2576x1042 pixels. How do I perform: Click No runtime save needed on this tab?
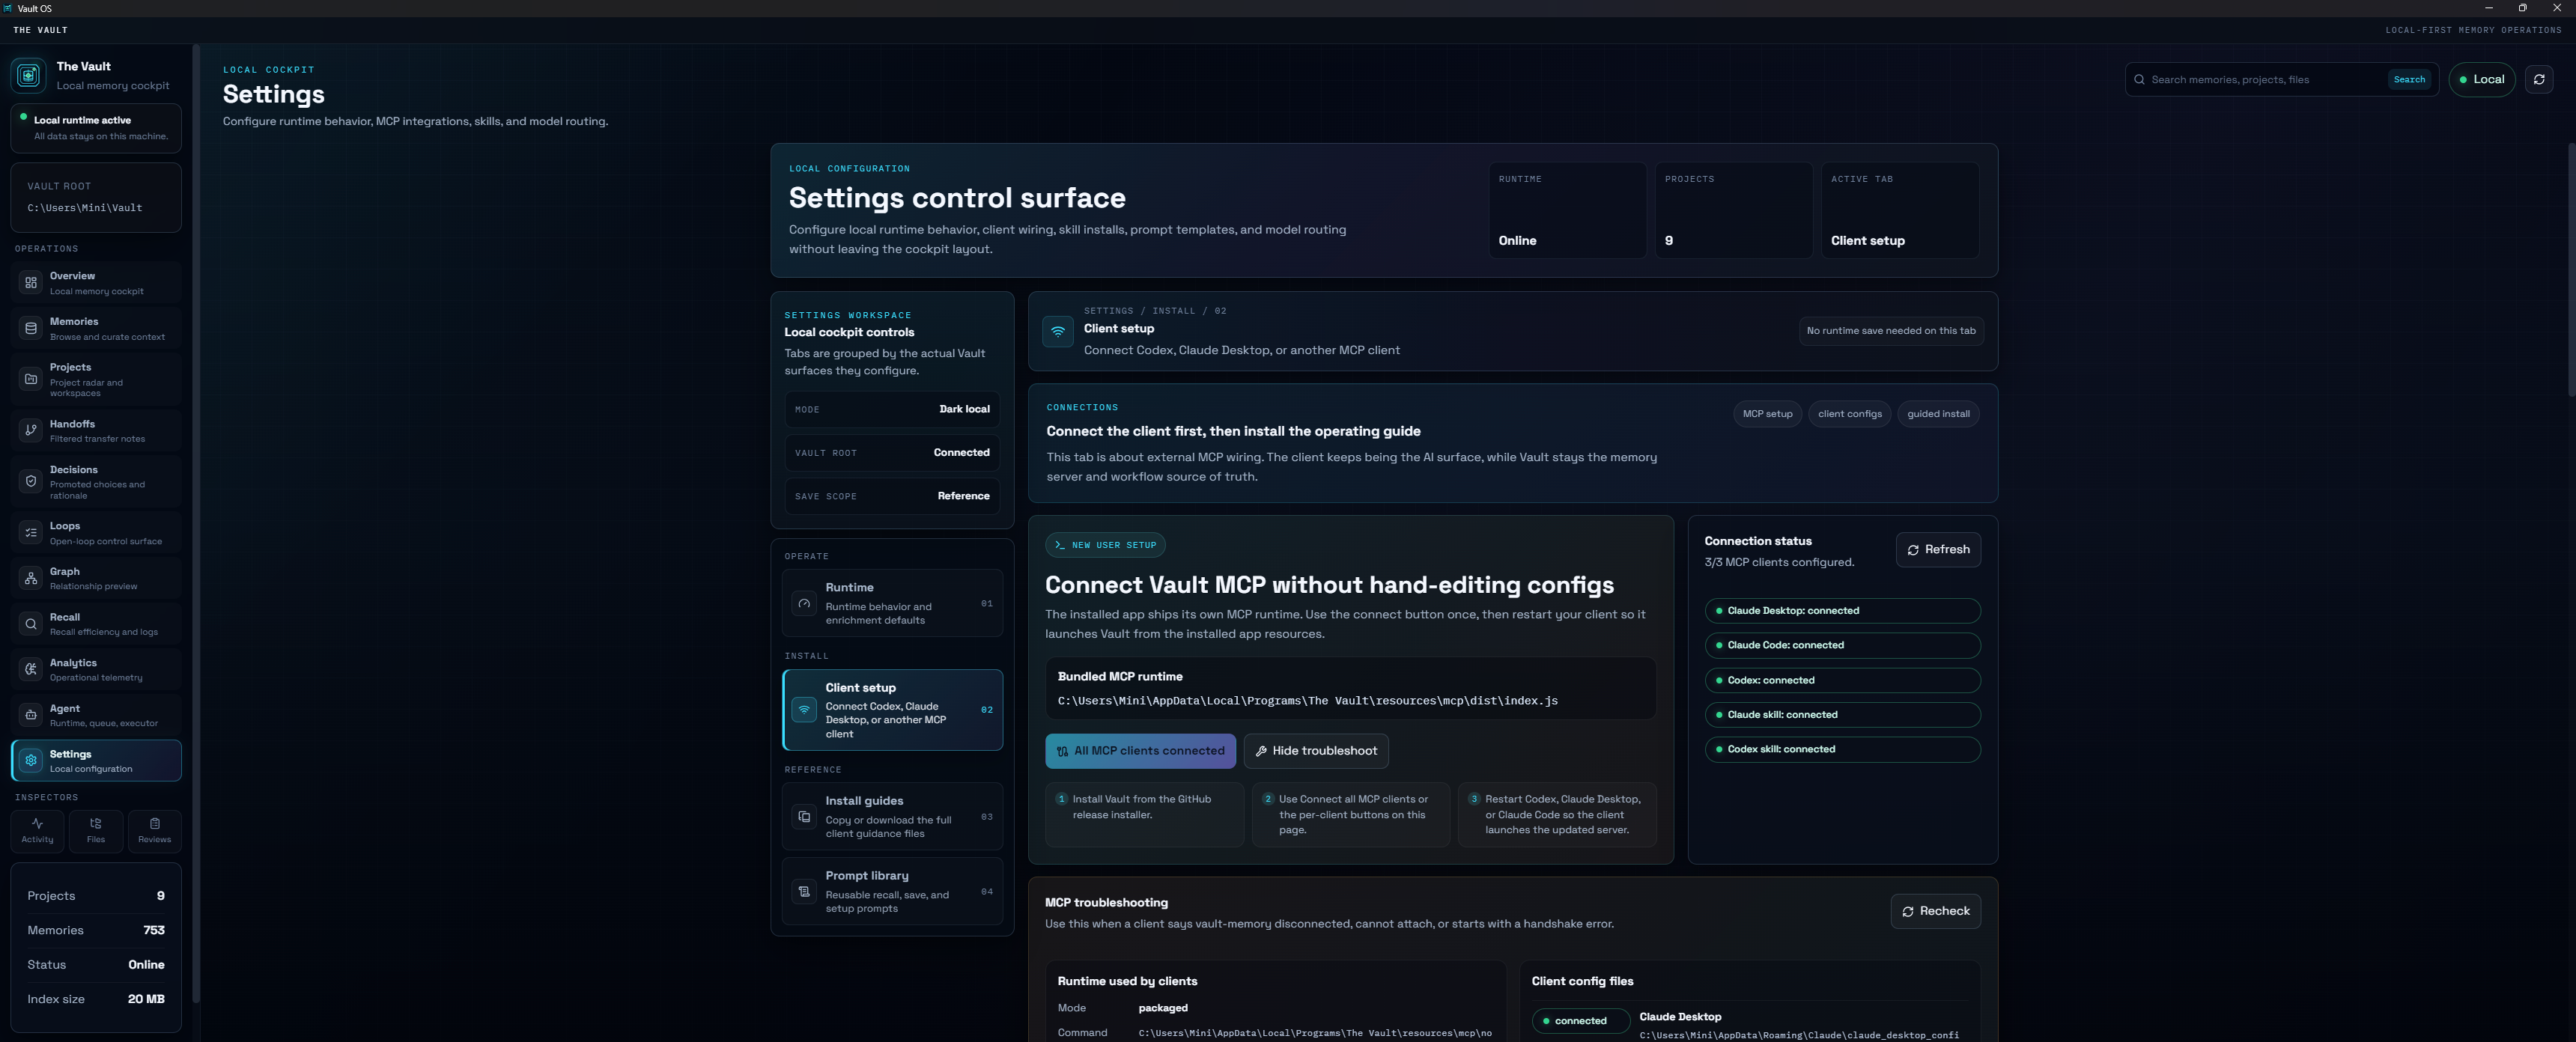(1891, 331)
